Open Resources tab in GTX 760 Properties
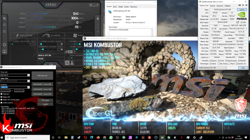The image size is (250, 140). tap(133, 7)
